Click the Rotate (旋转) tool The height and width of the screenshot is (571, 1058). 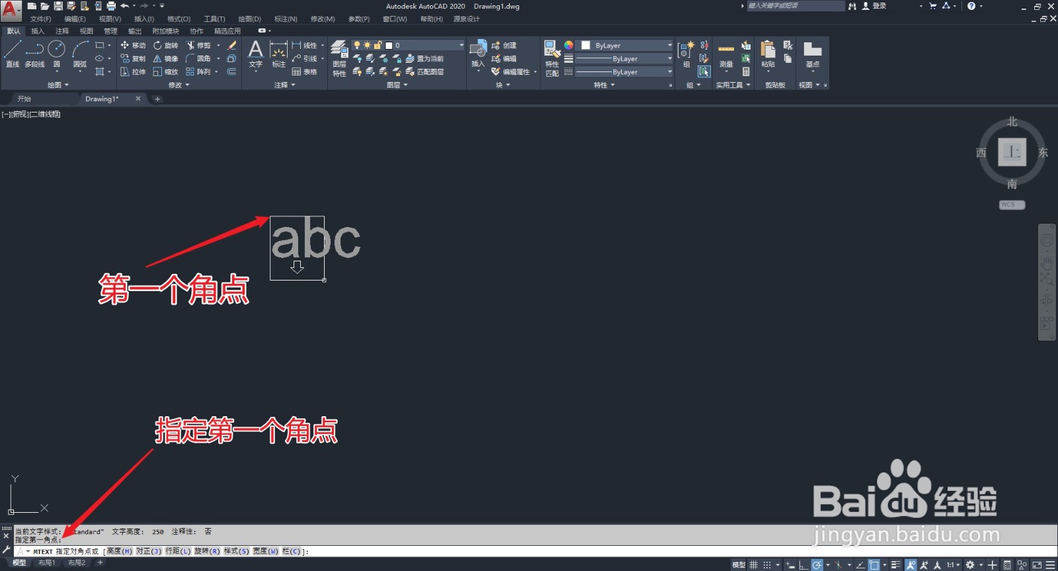tap(165, 45)
